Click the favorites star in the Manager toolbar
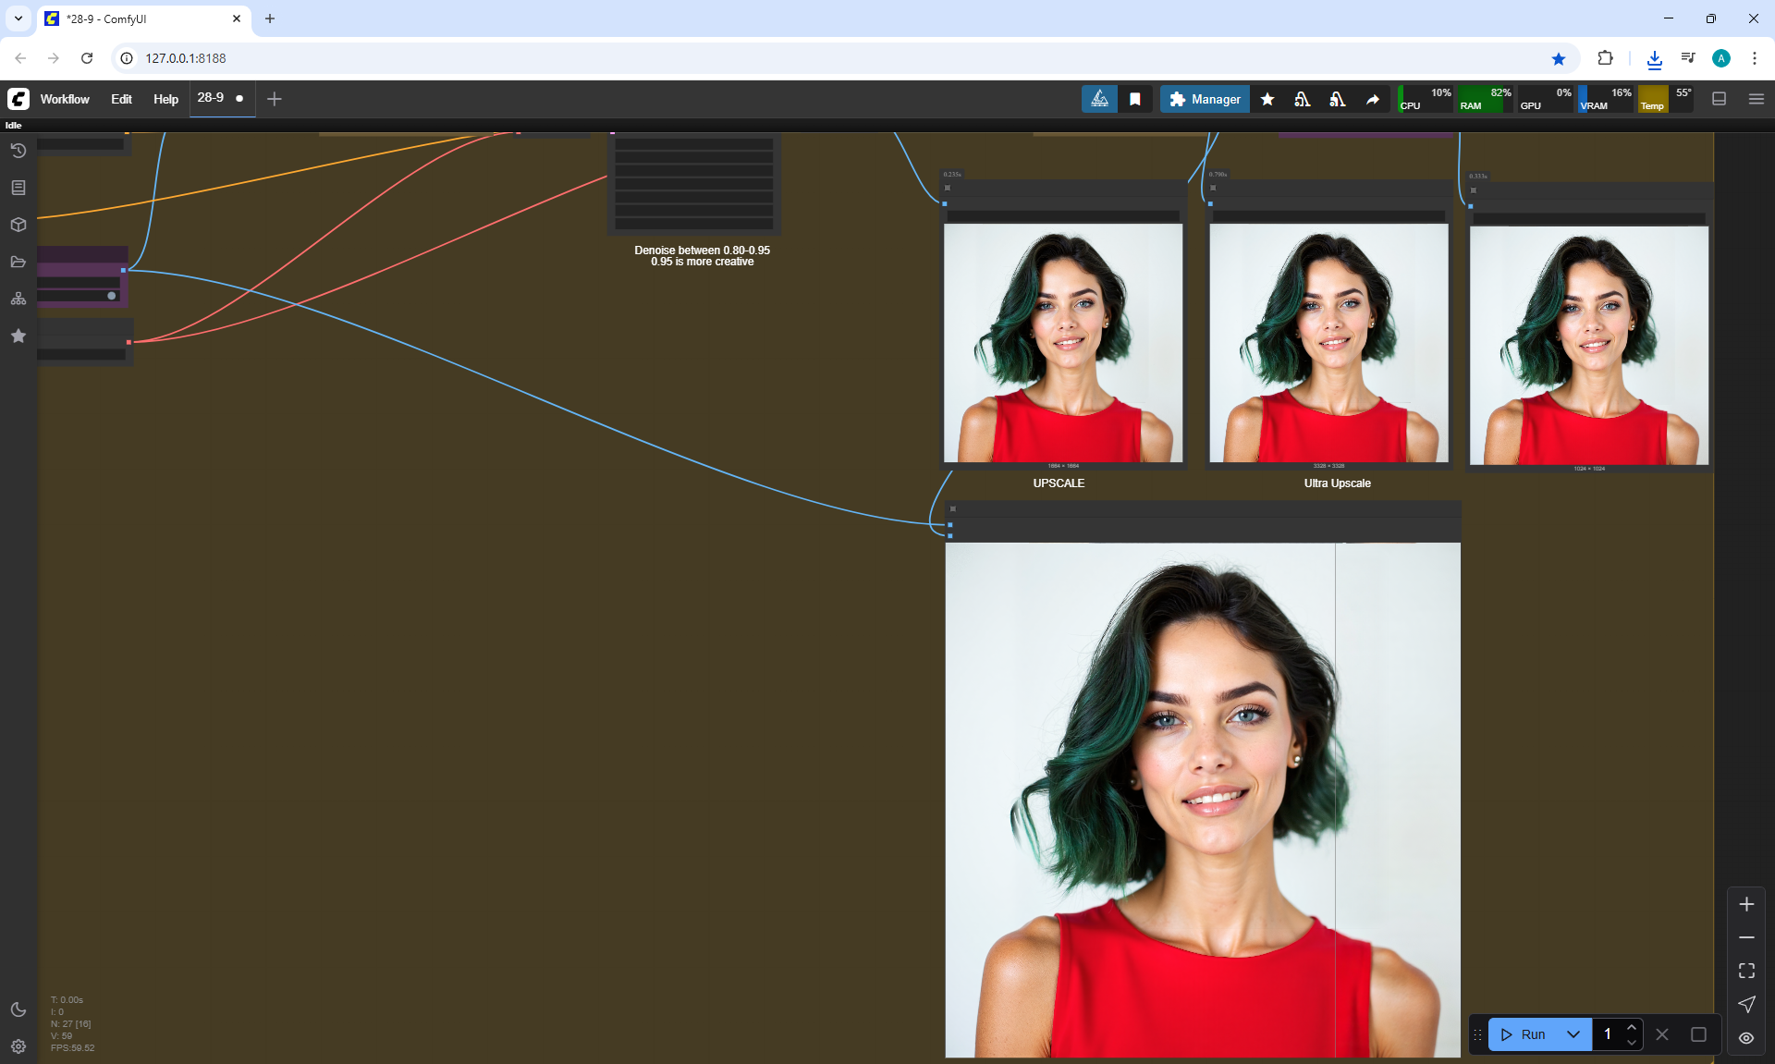 (x=1267, y=99)
